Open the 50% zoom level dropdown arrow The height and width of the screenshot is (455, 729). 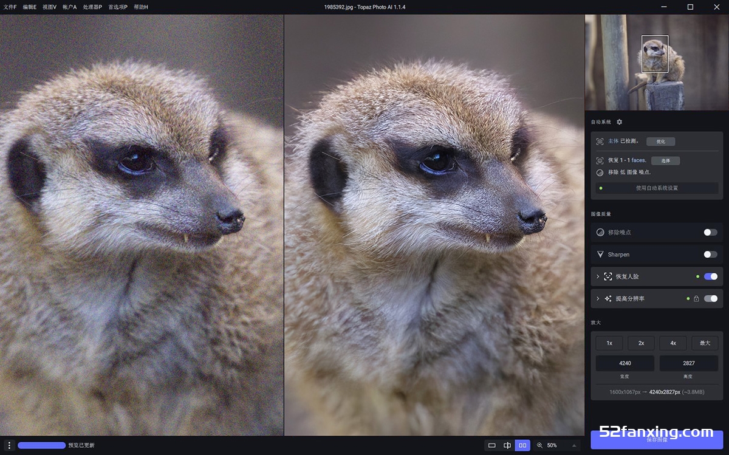tap(575, 445)
